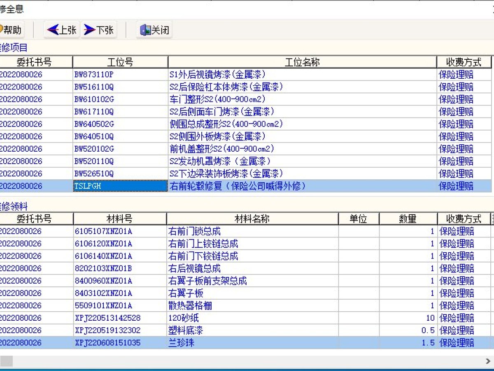Select material number 8202103XNZ01B
The image size is (494, 371).
point(104,268)
